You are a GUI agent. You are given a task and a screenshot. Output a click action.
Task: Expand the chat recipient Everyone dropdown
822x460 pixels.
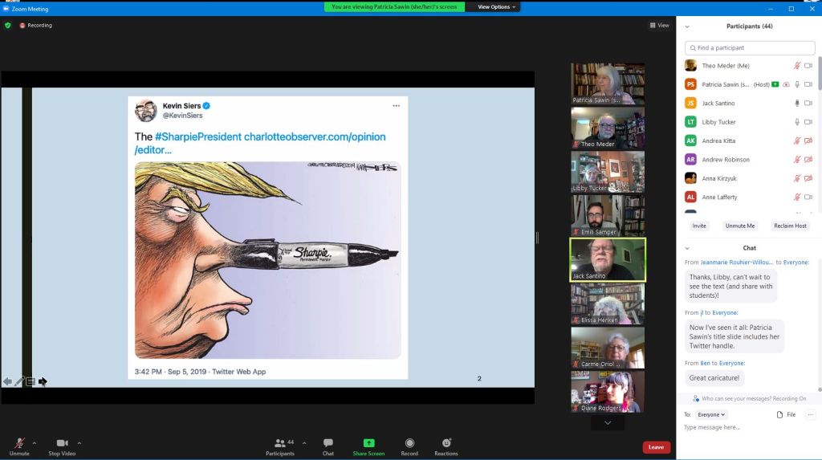point(711,414)
